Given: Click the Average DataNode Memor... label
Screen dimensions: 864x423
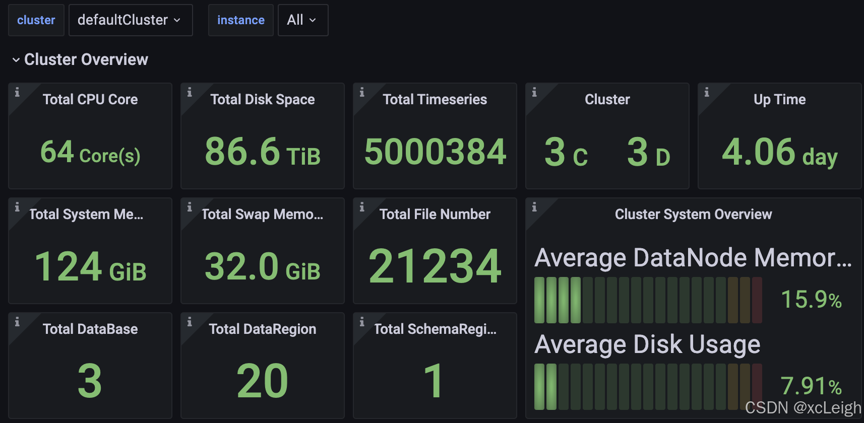Looking at the screenshot, I should pos(693,258).
